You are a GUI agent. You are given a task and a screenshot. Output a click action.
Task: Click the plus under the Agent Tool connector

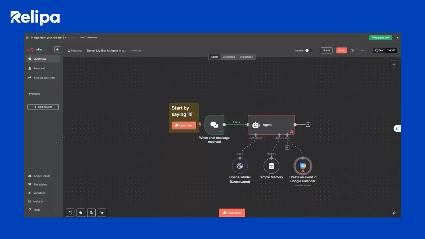click(x=287, y=147)
